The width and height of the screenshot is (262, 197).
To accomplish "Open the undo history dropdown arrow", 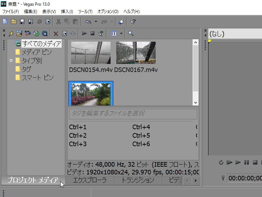I will (x=96, y=22).
